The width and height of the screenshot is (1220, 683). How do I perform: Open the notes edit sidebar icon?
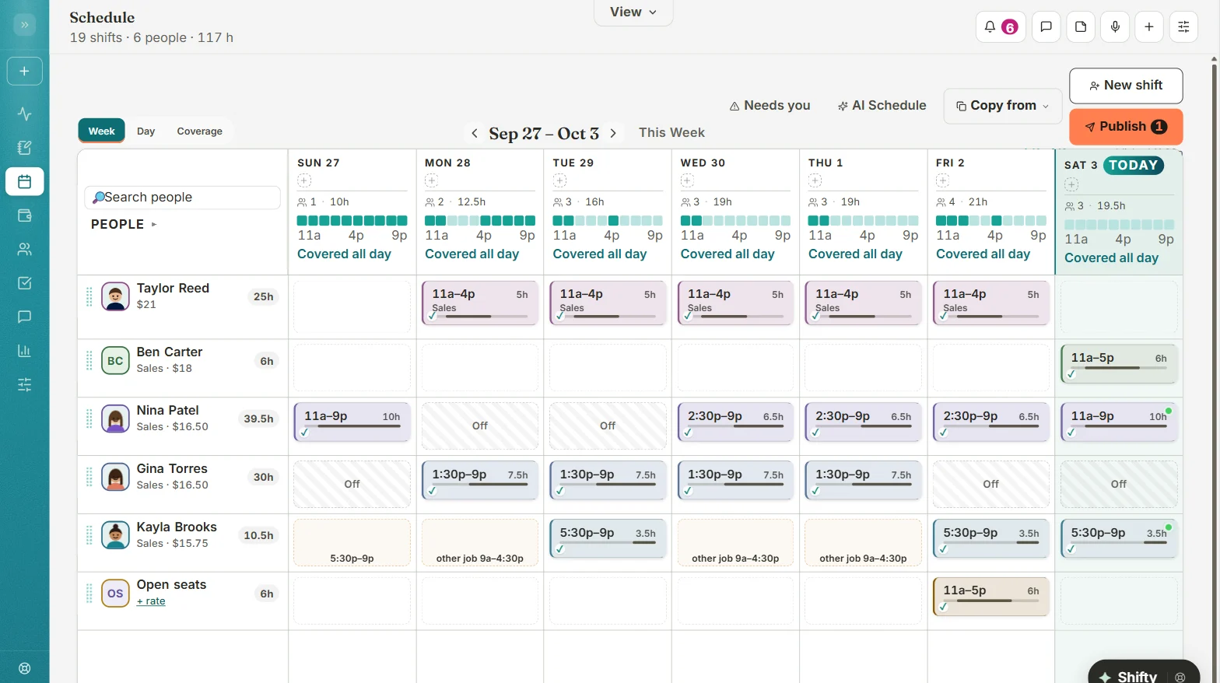click(x=24, y=148)
